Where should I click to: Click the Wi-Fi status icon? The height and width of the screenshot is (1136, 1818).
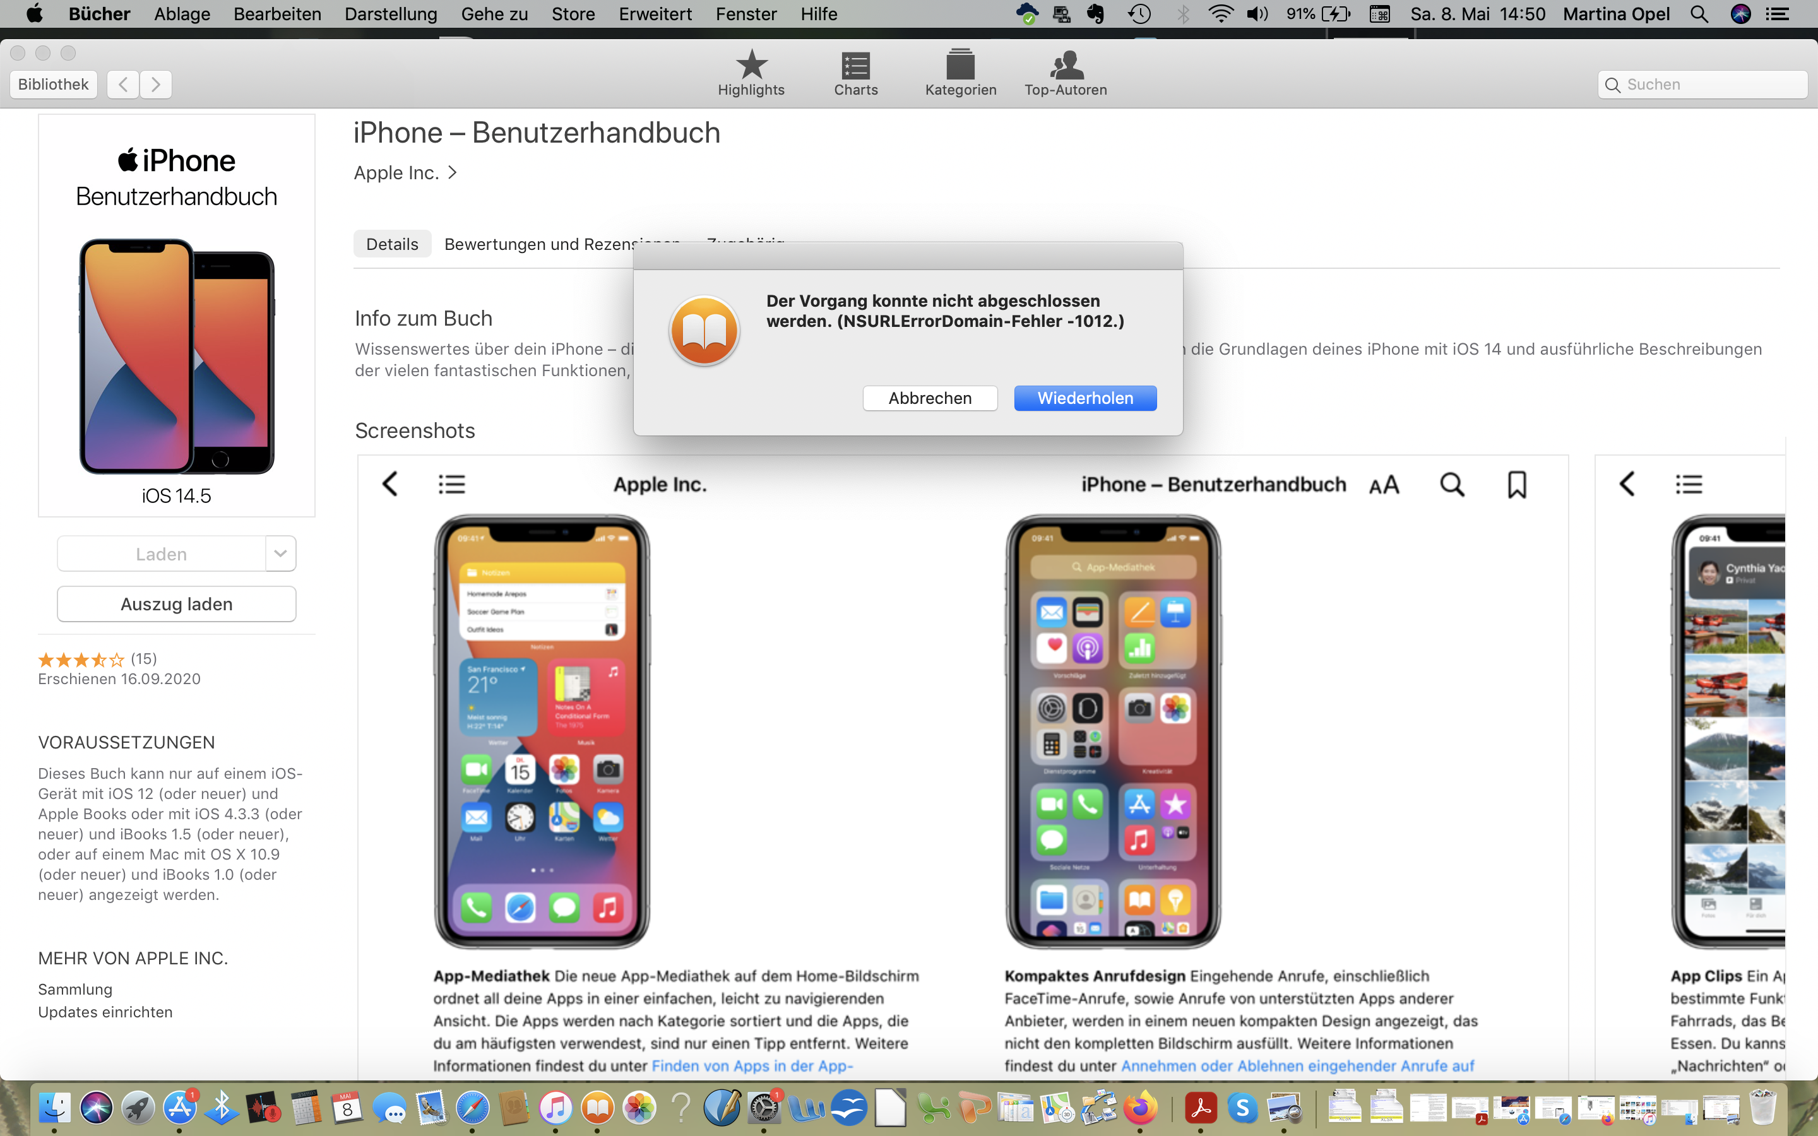click(1220, 15)
